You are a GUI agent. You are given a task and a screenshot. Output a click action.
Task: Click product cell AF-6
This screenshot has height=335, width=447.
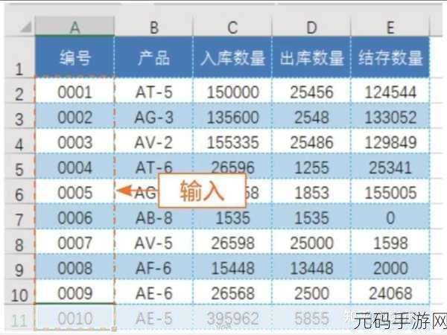pos(154,267)
